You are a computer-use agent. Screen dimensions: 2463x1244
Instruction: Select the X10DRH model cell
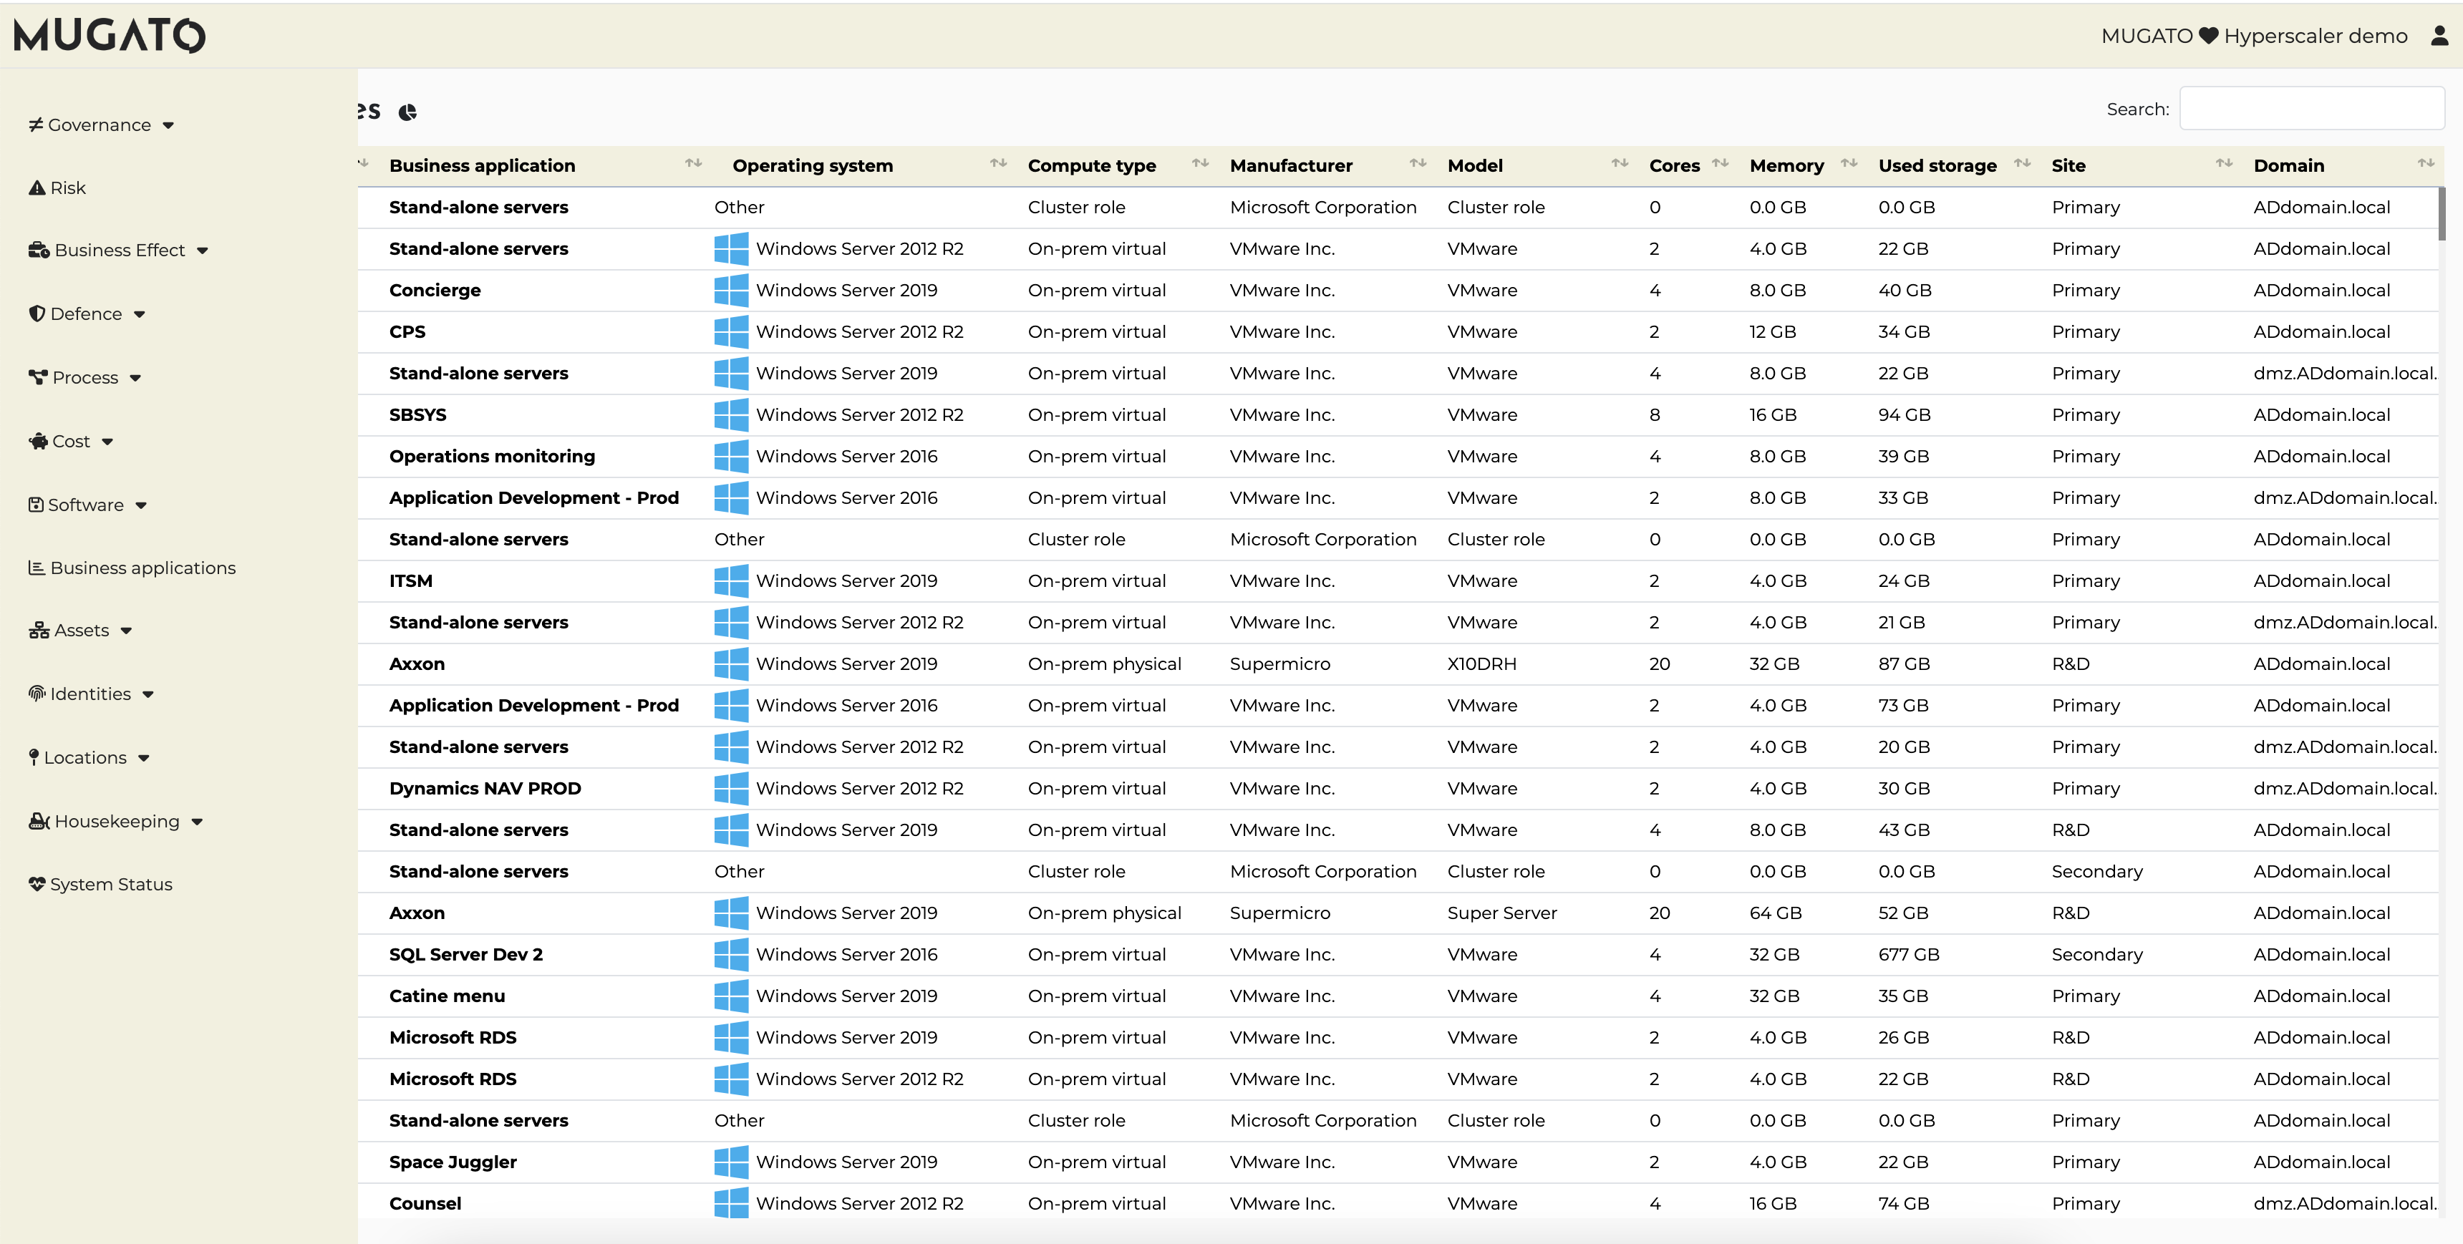coord(1481,664)
